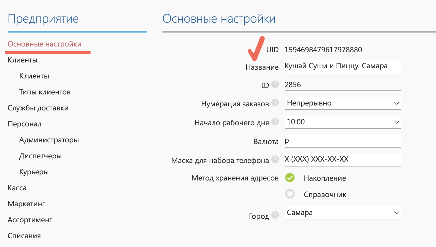Focus the phone mask input field
Screen dimensions: 436x247
point(342,160)
